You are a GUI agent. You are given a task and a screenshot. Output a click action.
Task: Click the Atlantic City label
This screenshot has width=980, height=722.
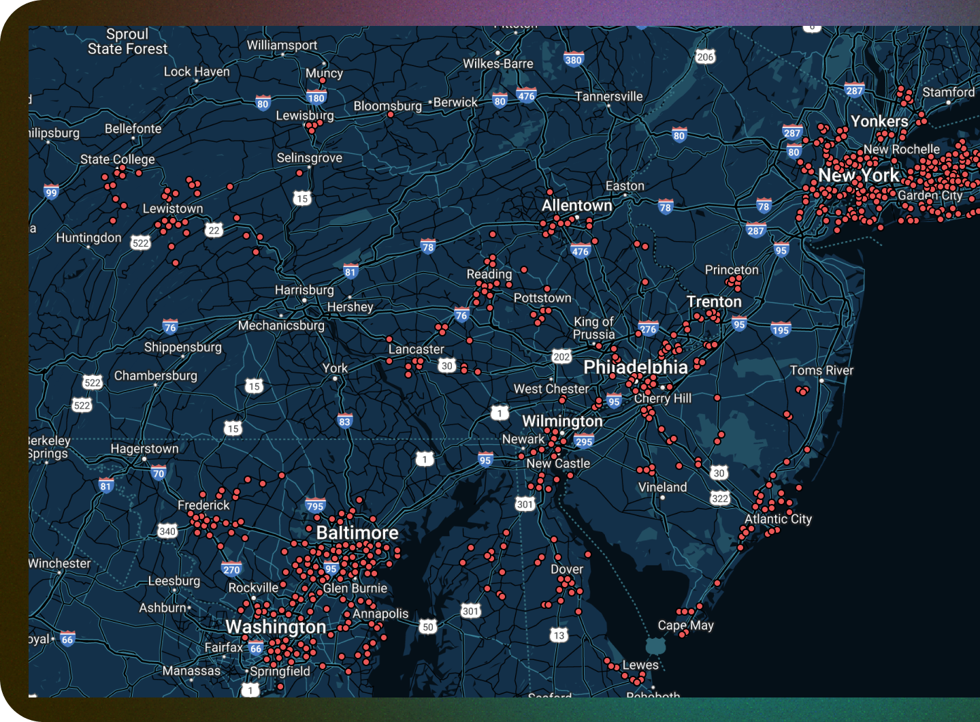[778, 519]
